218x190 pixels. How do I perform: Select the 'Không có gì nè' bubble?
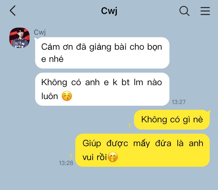click(x=172, y=119)
